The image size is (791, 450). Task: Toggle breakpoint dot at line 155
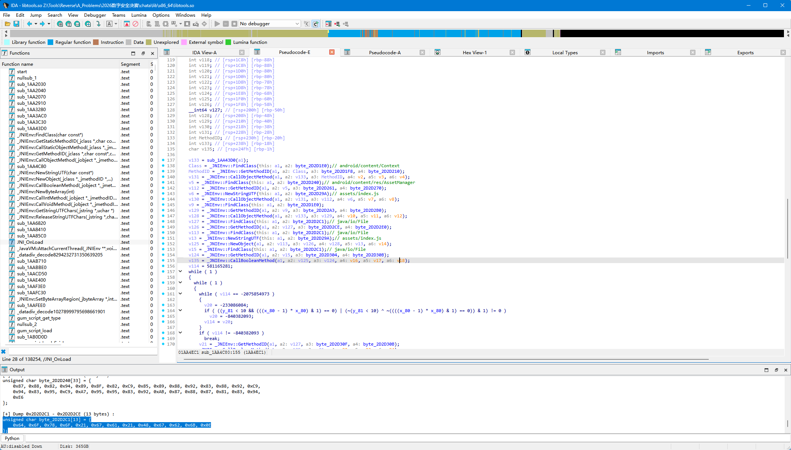(x=163, y=260)
